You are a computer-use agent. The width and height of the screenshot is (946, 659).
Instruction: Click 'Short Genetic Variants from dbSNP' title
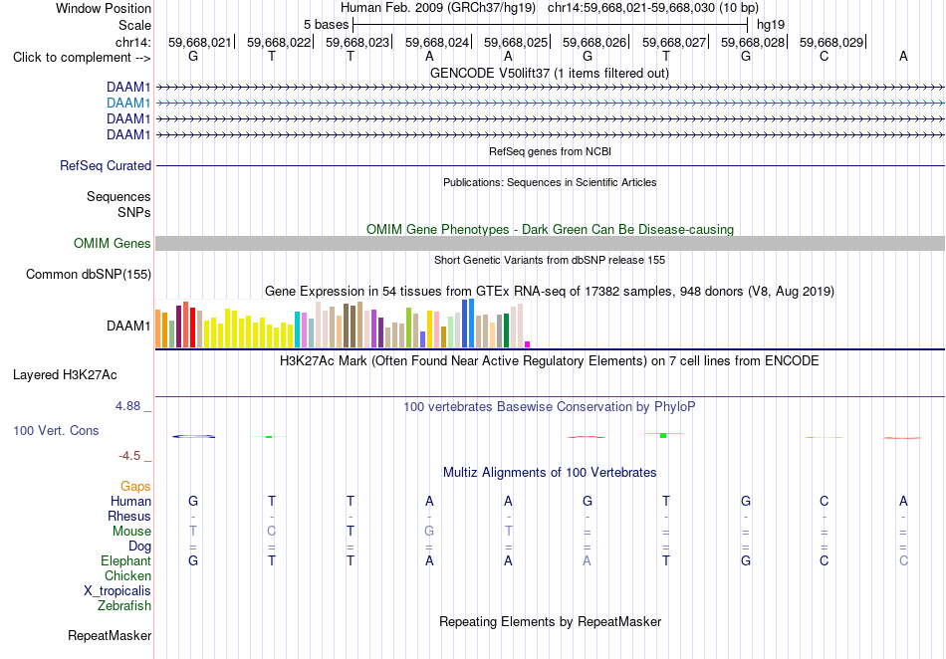550,260
